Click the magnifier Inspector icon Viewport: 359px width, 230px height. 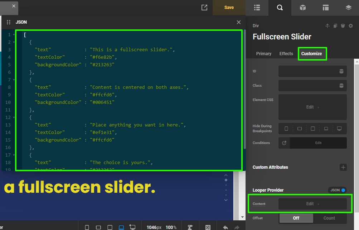(x=280, y=8)
